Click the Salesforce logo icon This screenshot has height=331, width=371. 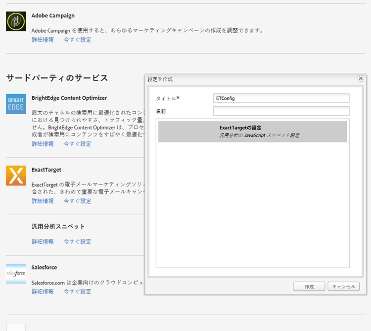[x=16, y=274]
